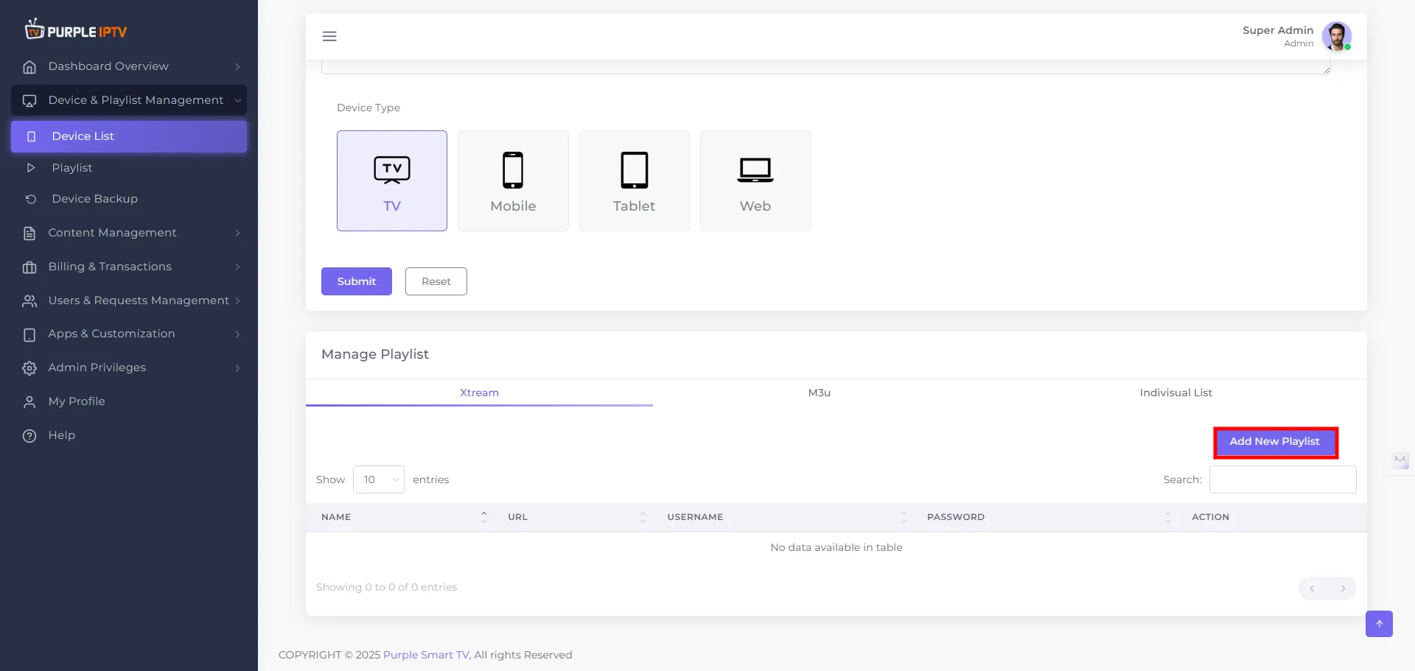Click the Billing & Transactions icon
Screen dimensions: 1415x671
click(29, 267)
